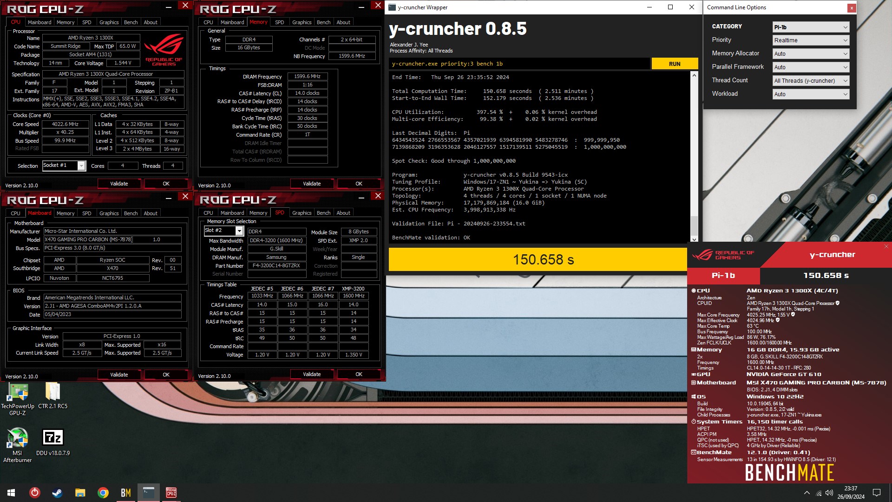Open the notification center icon
This screenshot has height=502, width=892.
click(x=877, y=493)
